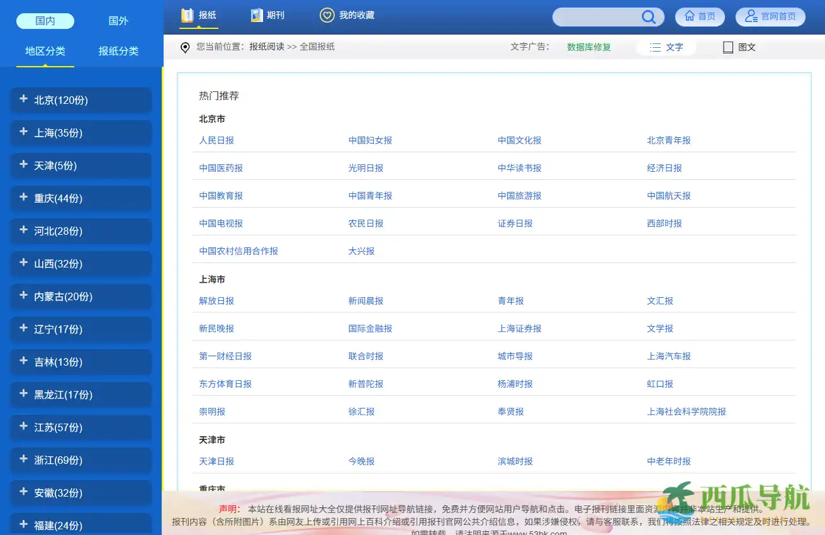Open the 人民日报 newspaper link
This screenshot has height=535, width=825.
point(216,140)
